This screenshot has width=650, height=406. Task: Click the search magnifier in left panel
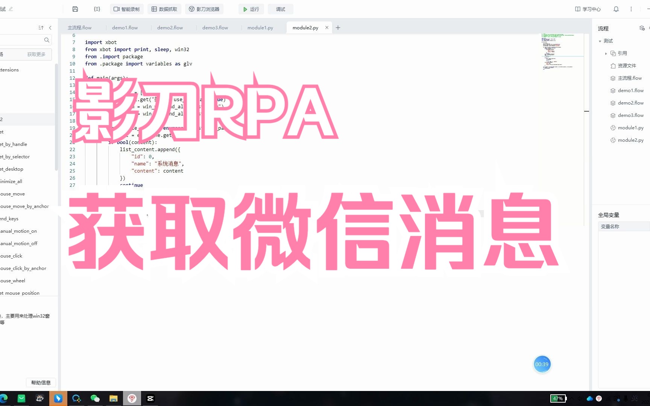click(x=47, y=40)
